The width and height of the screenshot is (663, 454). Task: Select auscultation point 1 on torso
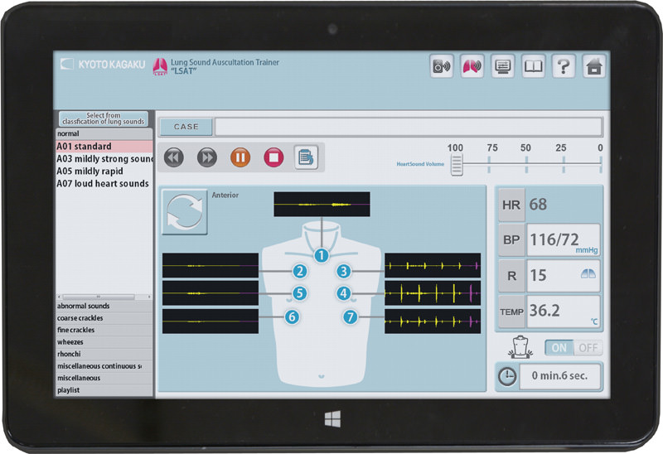322,256
